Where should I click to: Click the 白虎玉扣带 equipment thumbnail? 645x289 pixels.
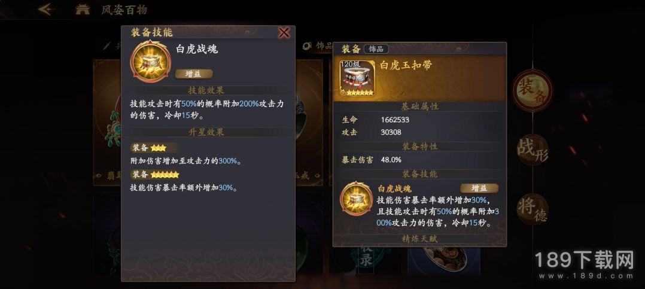[x=357, y=78]
